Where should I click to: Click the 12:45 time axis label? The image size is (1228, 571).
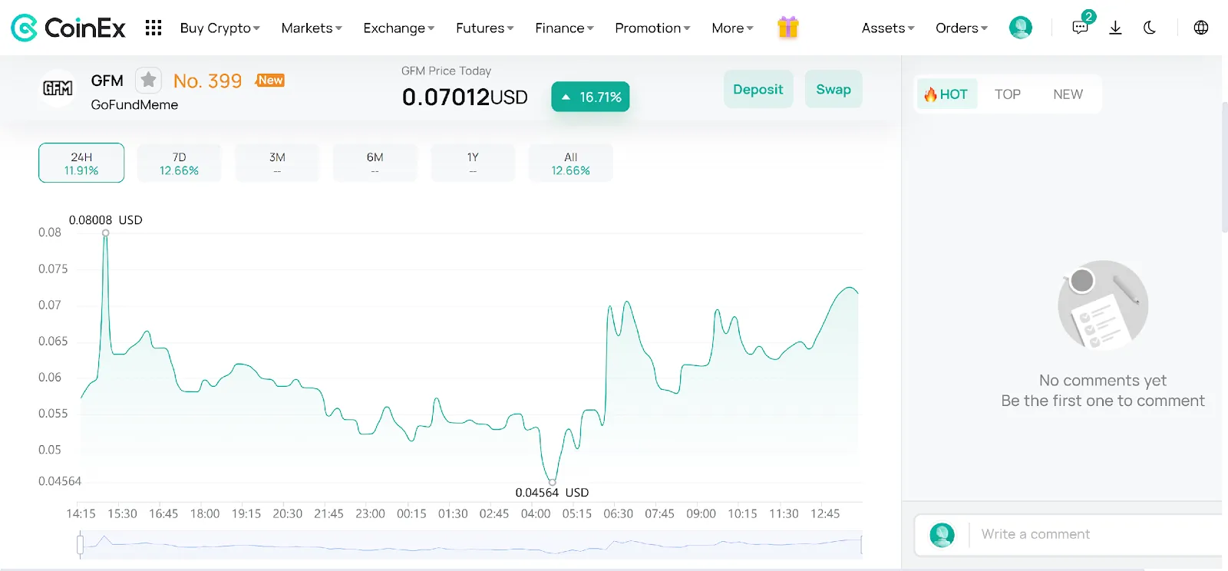point(825,513)
